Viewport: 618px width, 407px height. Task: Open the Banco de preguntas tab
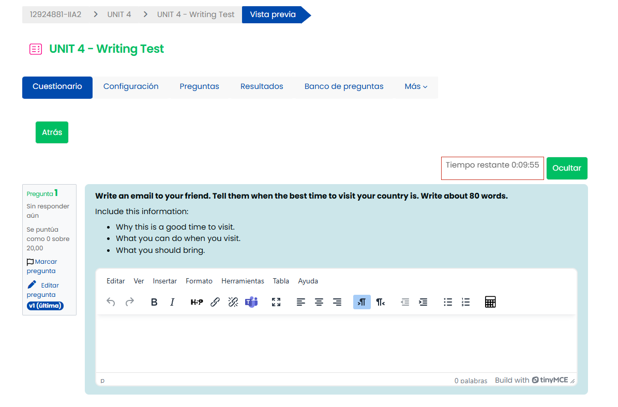point(344,87)
